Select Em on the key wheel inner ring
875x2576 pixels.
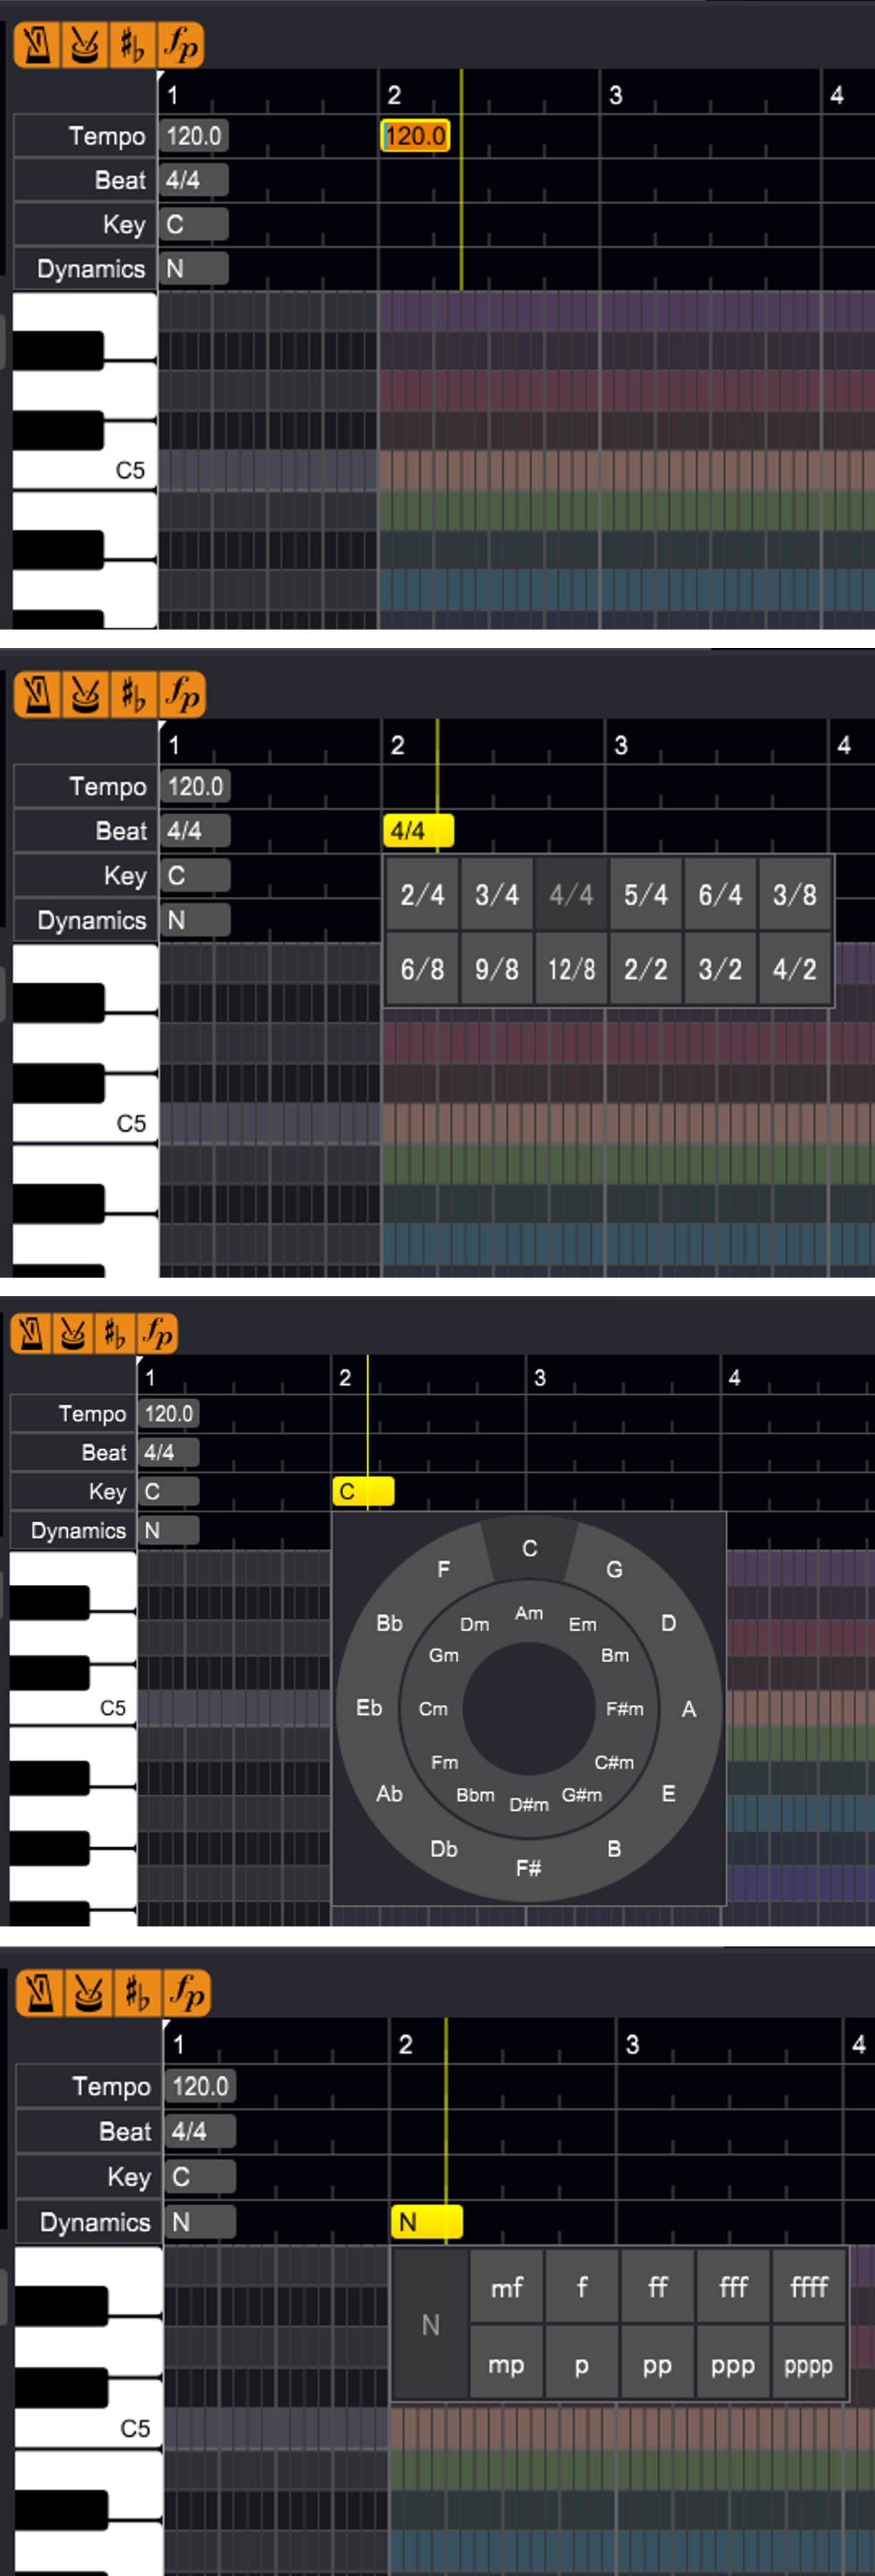coord(582,1625)
